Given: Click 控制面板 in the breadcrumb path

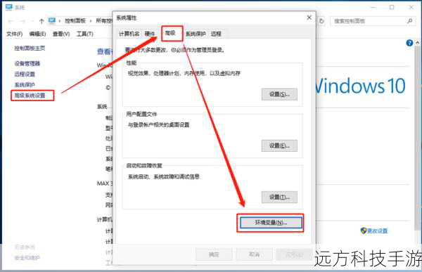Looking at the screenshot, I should point(75,20).
